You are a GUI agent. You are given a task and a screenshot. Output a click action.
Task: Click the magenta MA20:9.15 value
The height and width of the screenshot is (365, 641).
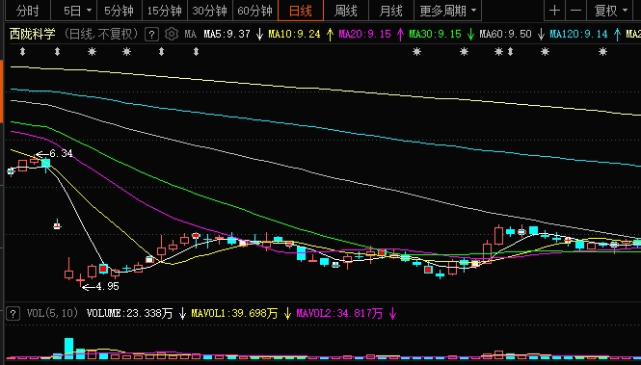point(364,35)
